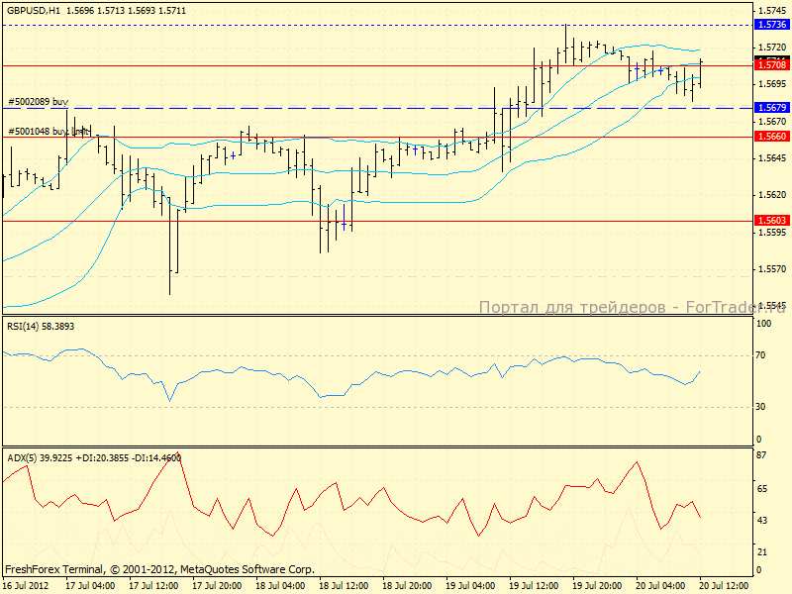792x594 pixels.
Task: Select the 1.5679 dashed level price tag
Action: 770,107
